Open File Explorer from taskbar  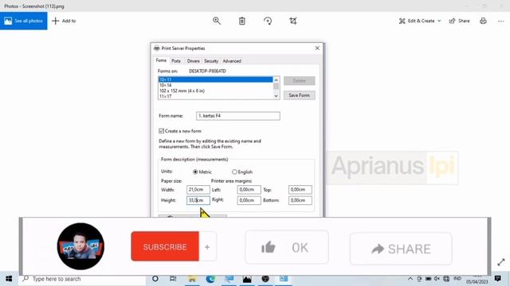[x=192, y=279]
